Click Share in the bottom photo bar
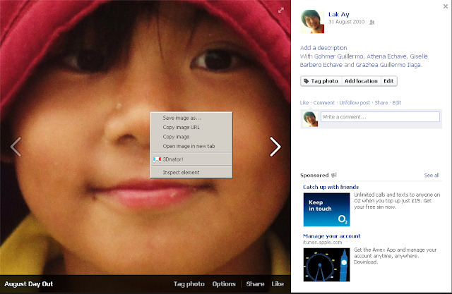This screenshot has width=452, height=294. (x=255, y=284)
